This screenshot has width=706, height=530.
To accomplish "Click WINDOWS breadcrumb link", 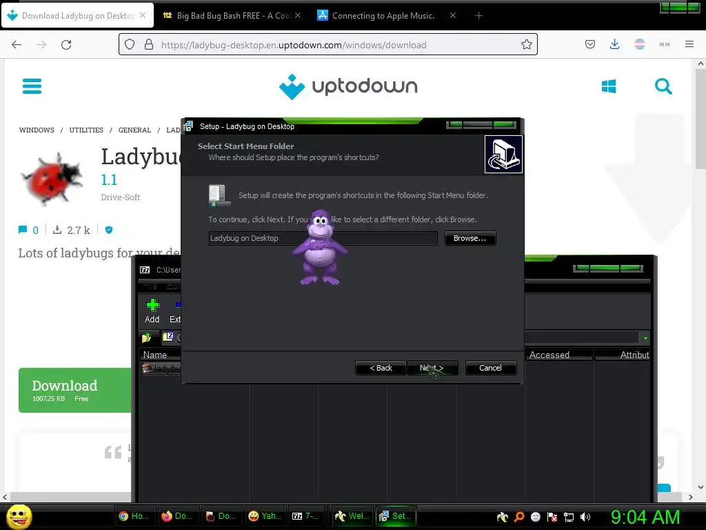I will [x=37, y=130].
